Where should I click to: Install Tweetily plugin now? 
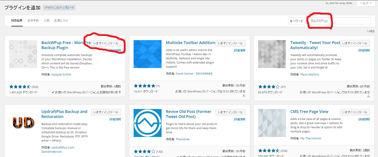pos(355,43)
